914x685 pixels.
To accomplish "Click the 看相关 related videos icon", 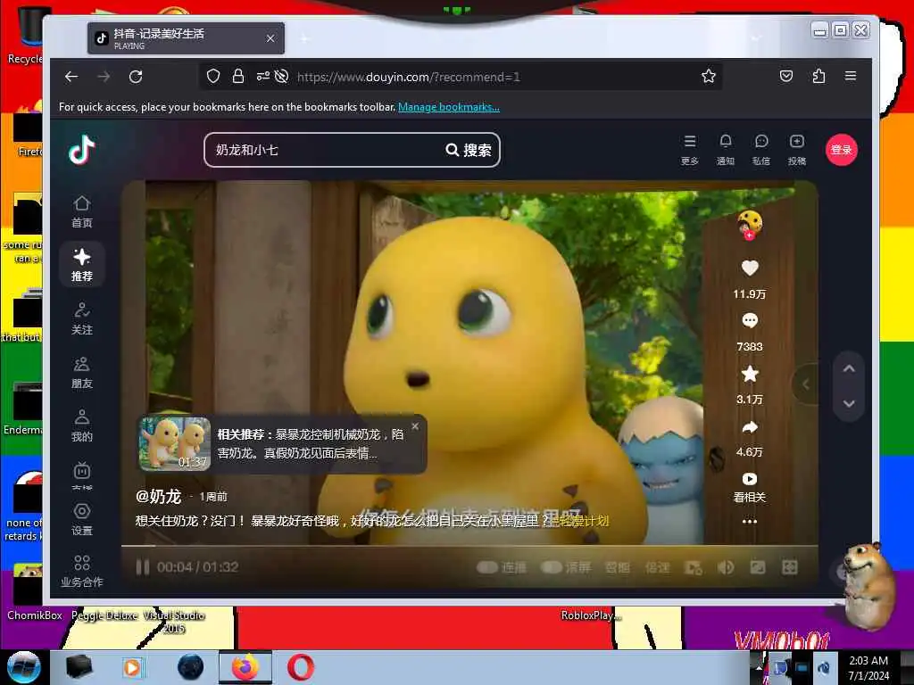I will point(750,479).
